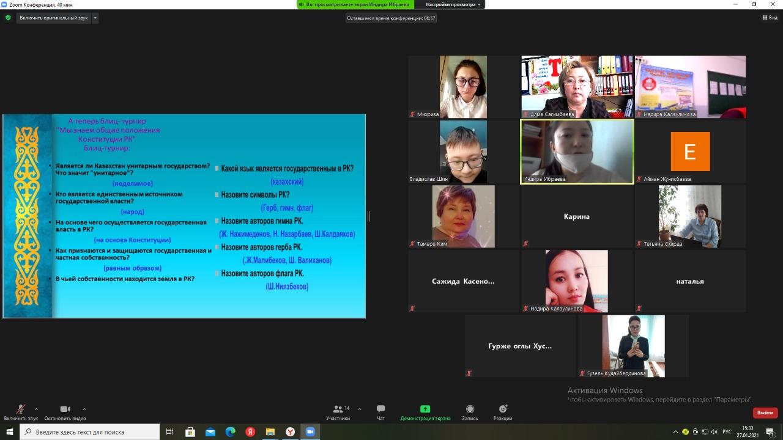783x440 pixels.
Task: Start recording with the Запись icon
Action: [470, 409]
